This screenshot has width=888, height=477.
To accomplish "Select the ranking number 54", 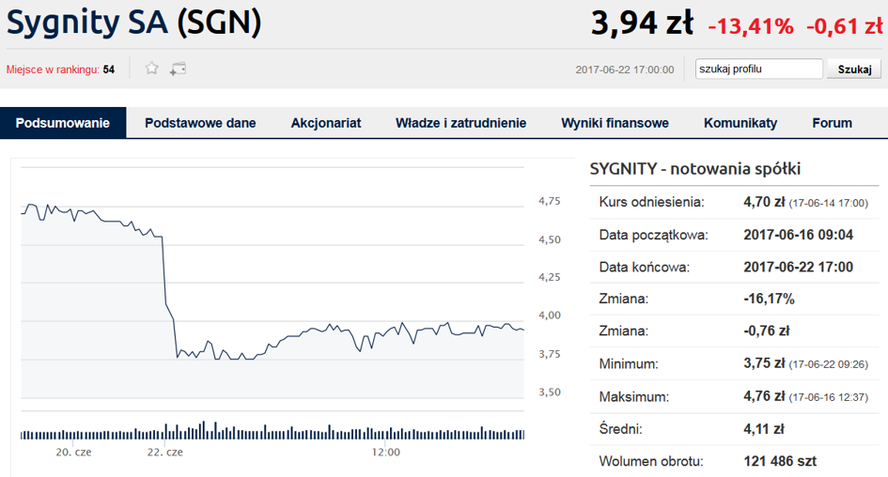I will (x=109, y=69).
